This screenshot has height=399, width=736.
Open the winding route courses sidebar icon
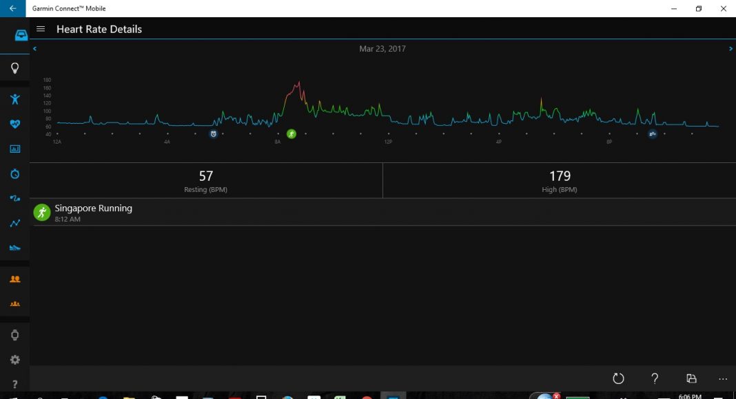click(x=15, y=199)
